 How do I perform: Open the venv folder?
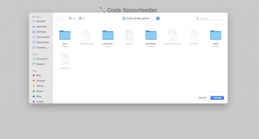click(x=65, y=35)
